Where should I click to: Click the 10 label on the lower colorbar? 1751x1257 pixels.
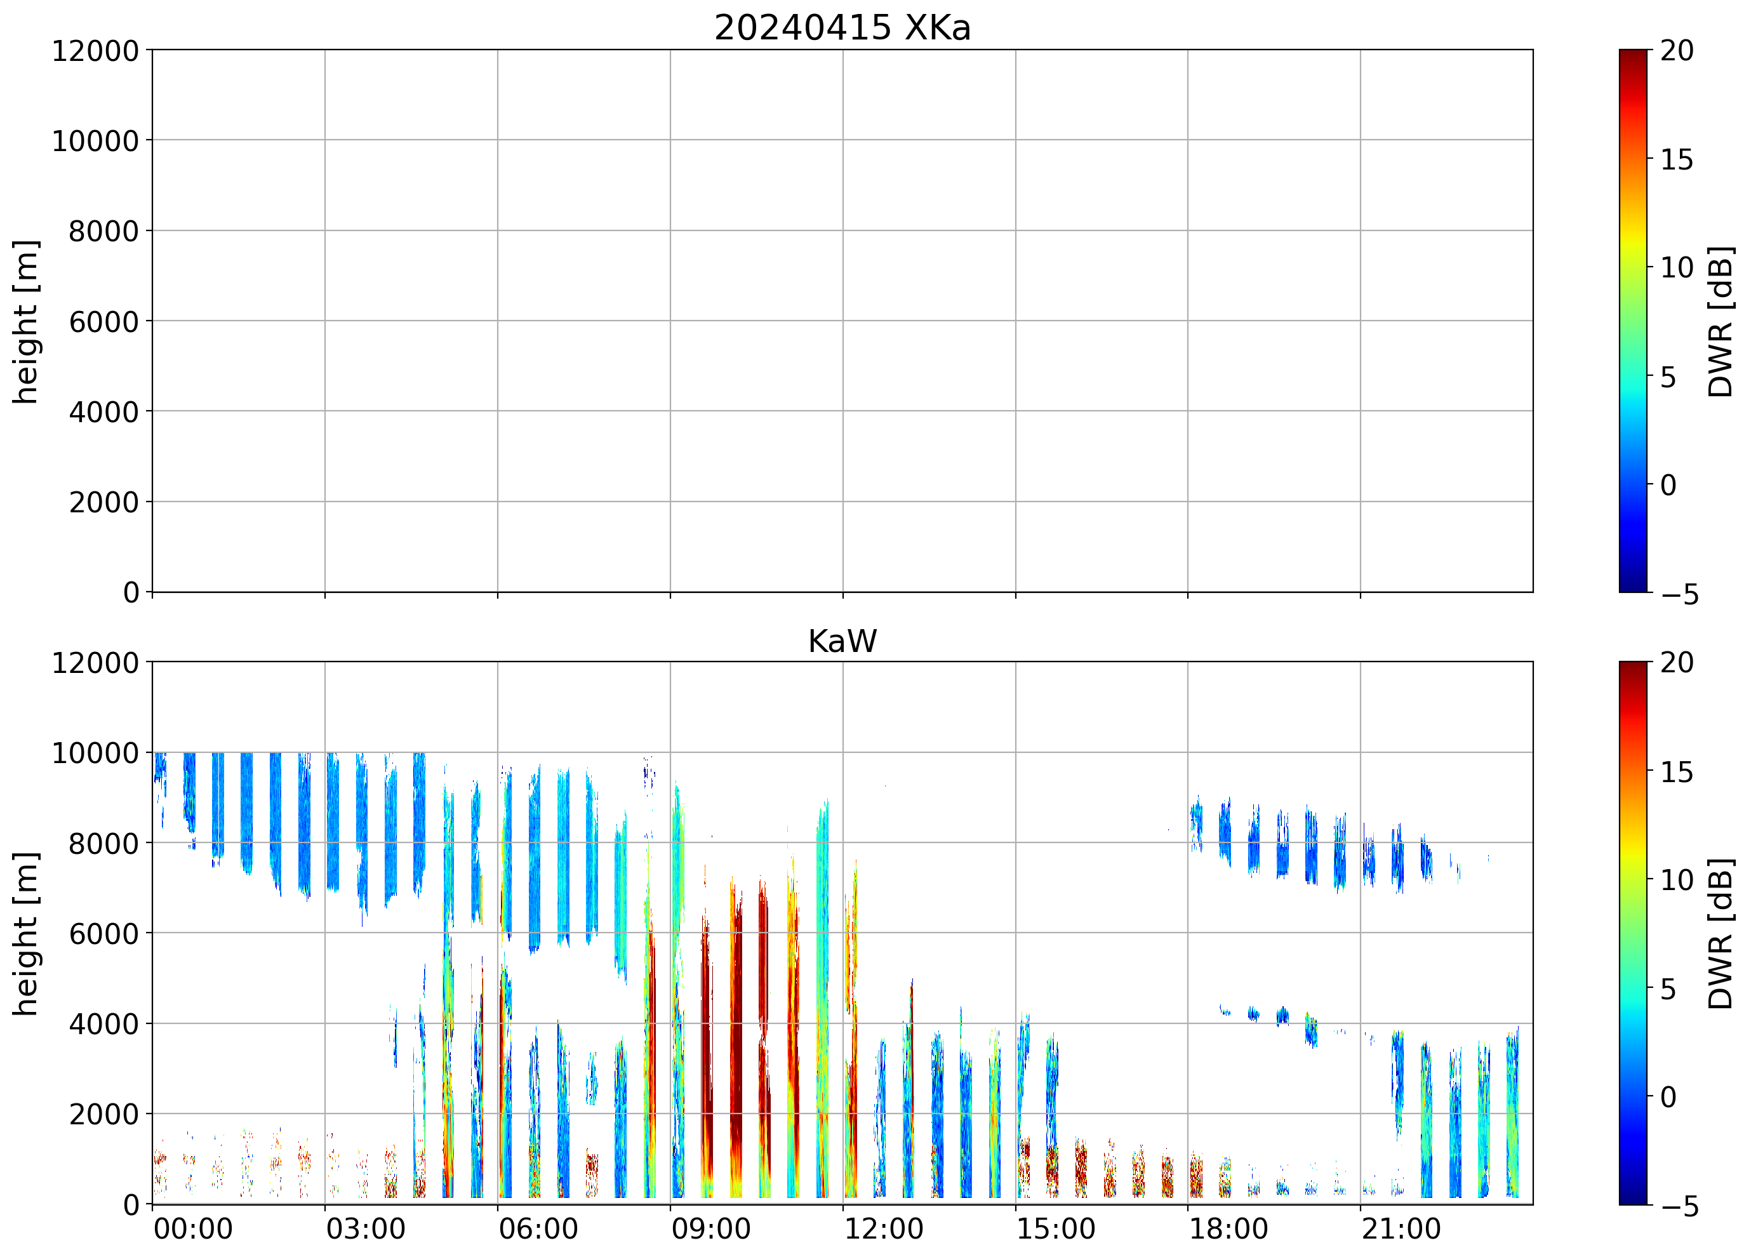point(1677,880)
